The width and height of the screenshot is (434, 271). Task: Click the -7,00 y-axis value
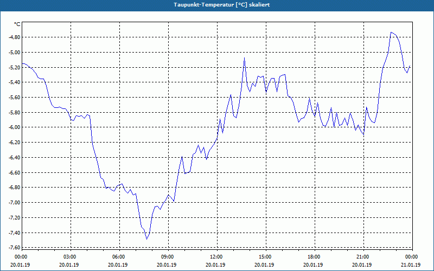coord(15,203)
